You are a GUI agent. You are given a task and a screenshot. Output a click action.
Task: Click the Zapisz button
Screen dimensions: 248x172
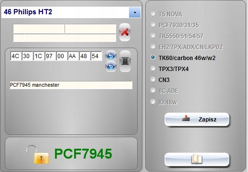click(x=197, y=120)
